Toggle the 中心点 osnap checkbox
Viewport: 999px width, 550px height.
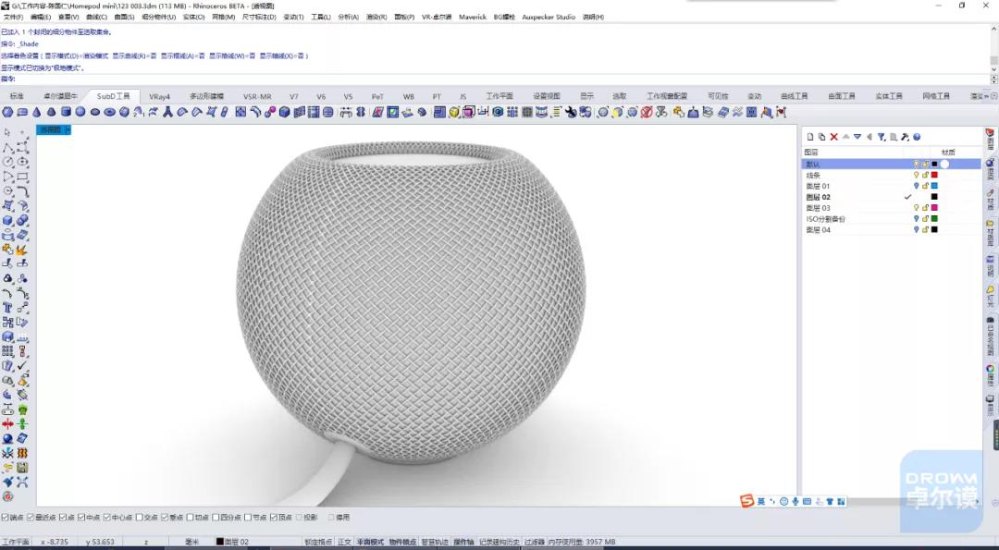click(107, 518)
